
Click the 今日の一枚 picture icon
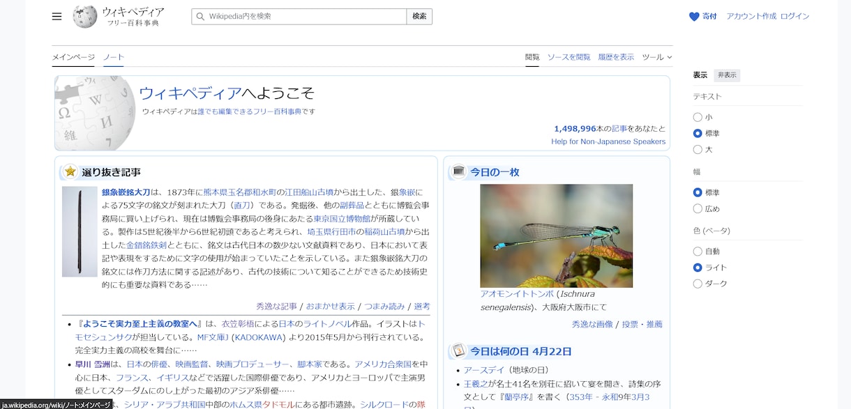(458, 171)
